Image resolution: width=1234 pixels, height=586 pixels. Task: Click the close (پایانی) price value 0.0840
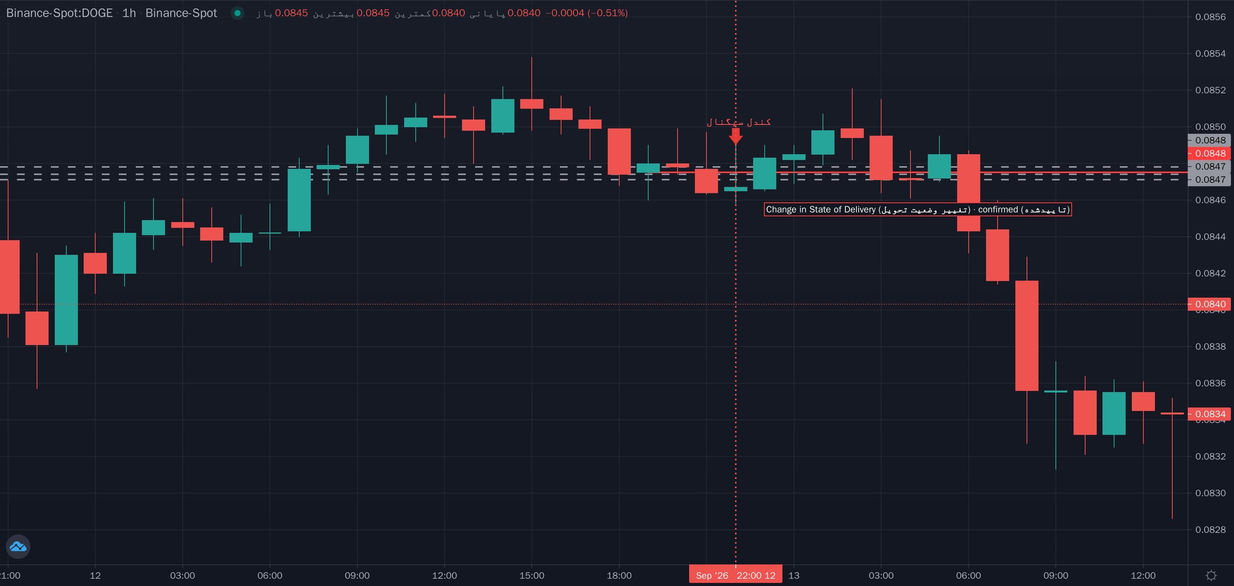tap(524, 13)
